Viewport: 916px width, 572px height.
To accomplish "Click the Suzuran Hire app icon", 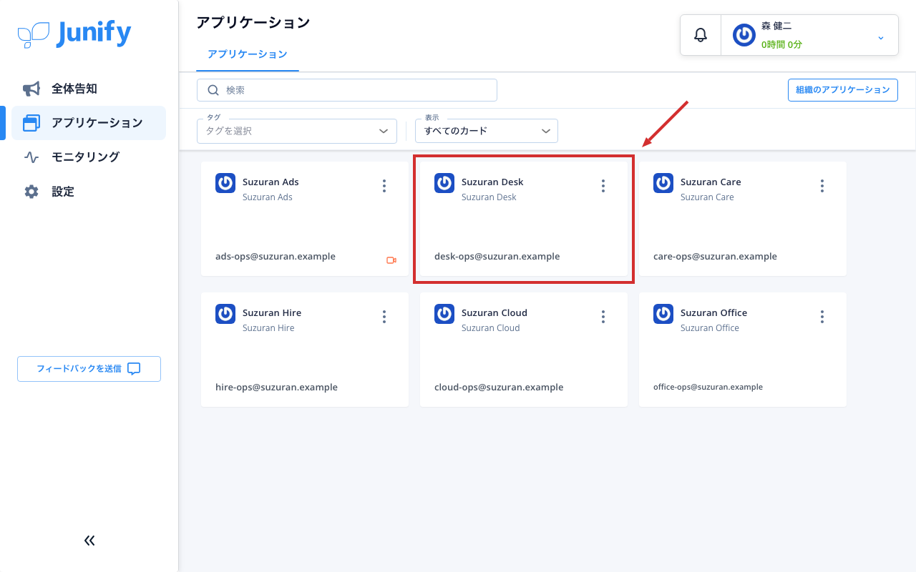I will click(x=225, y=314).
